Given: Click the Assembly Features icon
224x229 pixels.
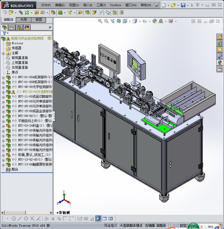Looking at the screenshot, I should pos(60,13).
